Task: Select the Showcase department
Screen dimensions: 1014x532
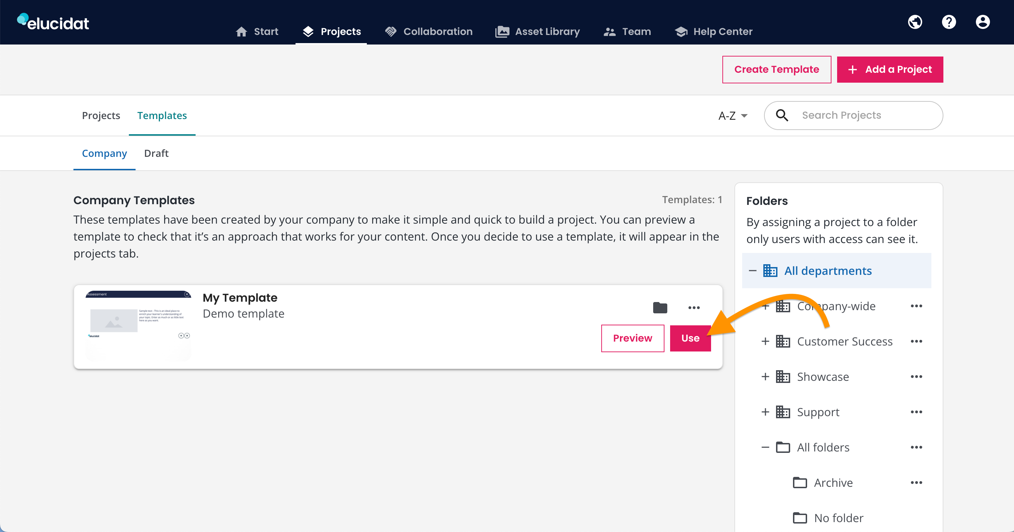Action: (823, 377)
